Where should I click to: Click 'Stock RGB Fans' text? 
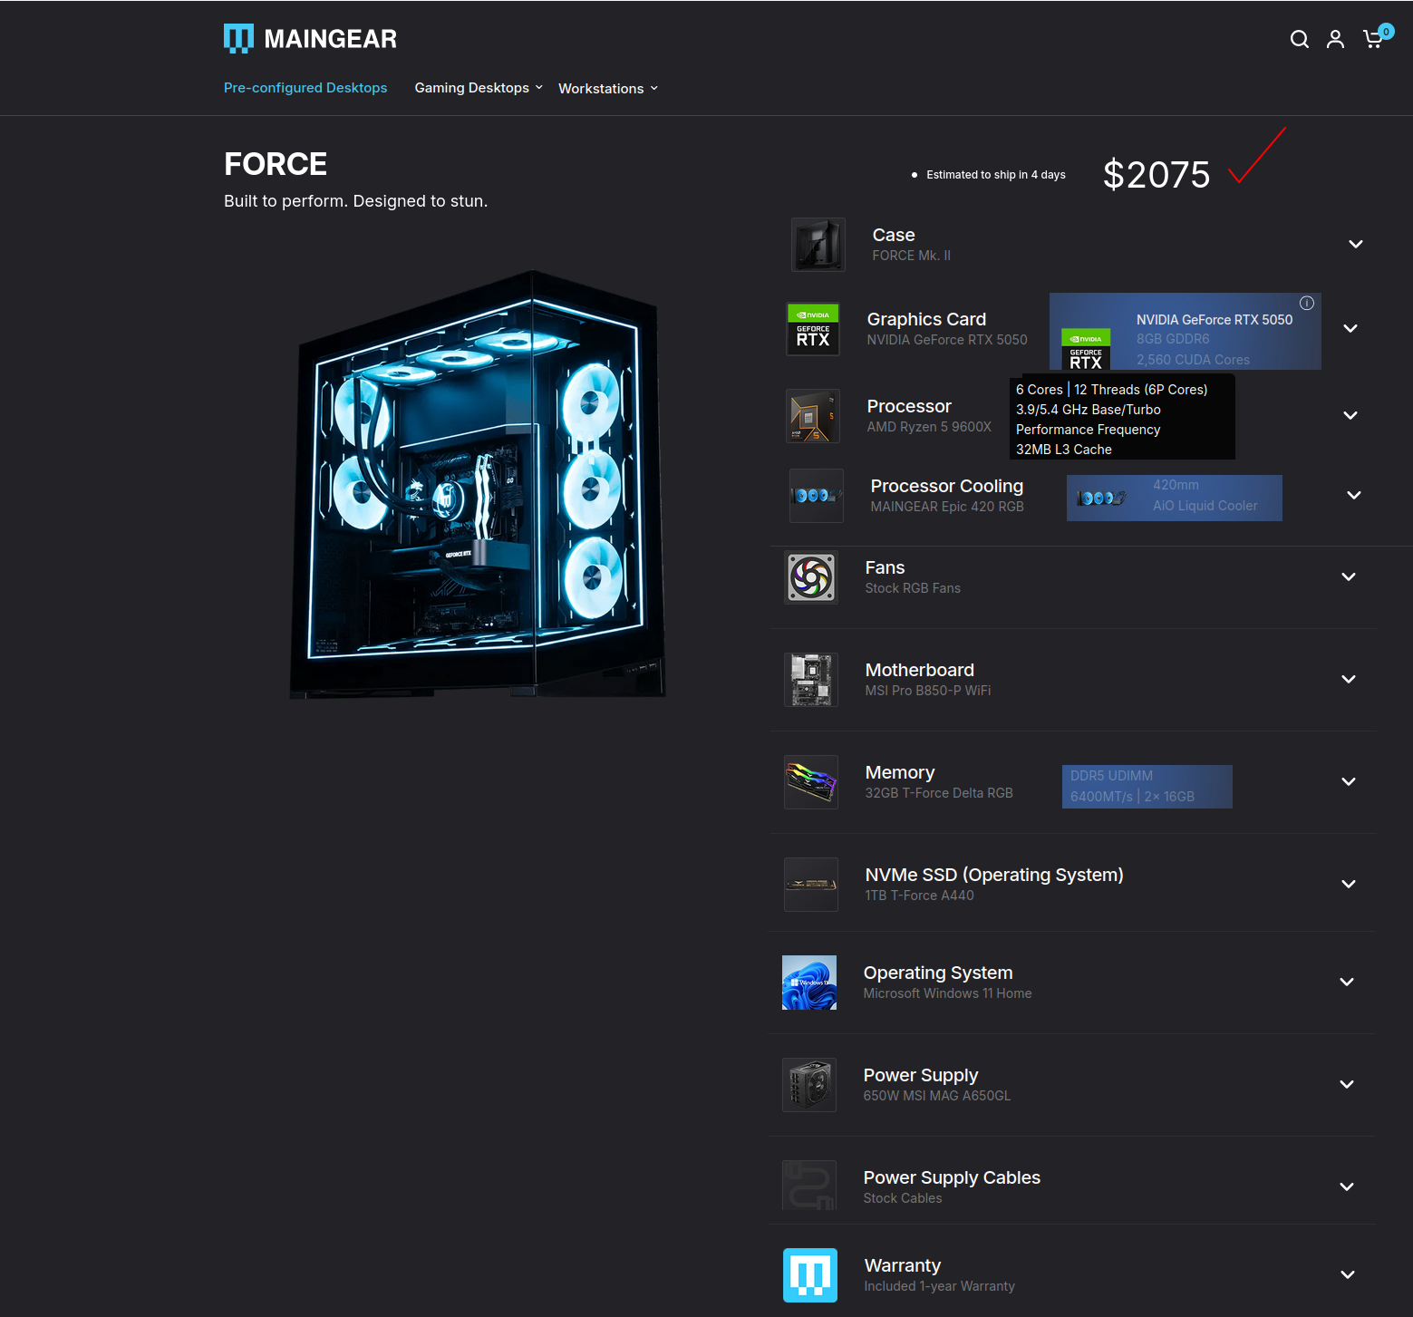913,588
